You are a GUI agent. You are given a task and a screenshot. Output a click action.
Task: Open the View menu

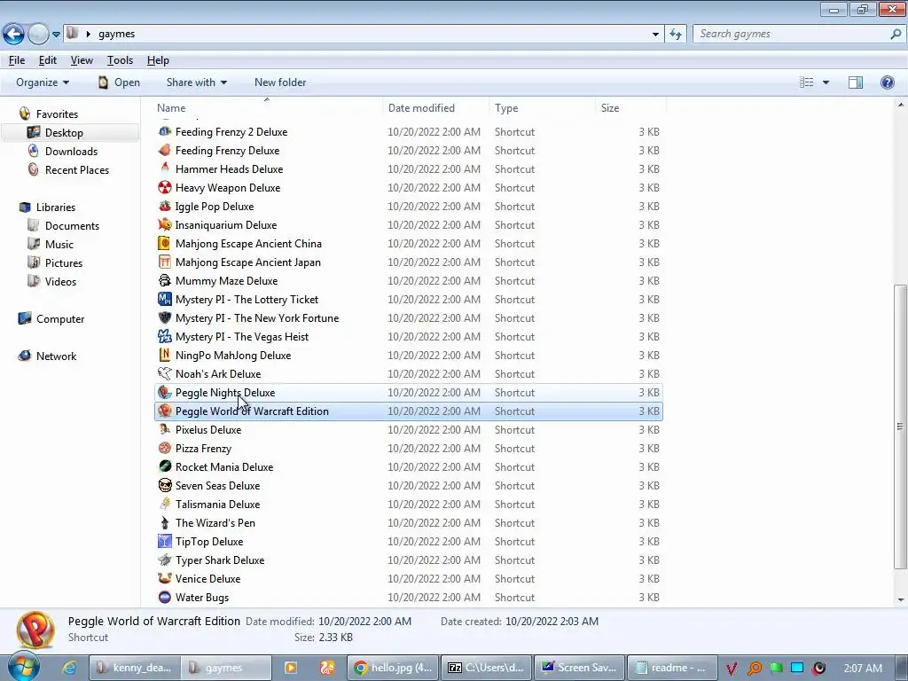(82, 60)
